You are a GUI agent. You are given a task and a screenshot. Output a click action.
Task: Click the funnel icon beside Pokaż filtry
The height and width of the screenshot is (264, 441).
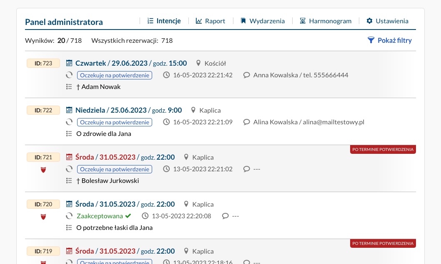click(371, 40)
